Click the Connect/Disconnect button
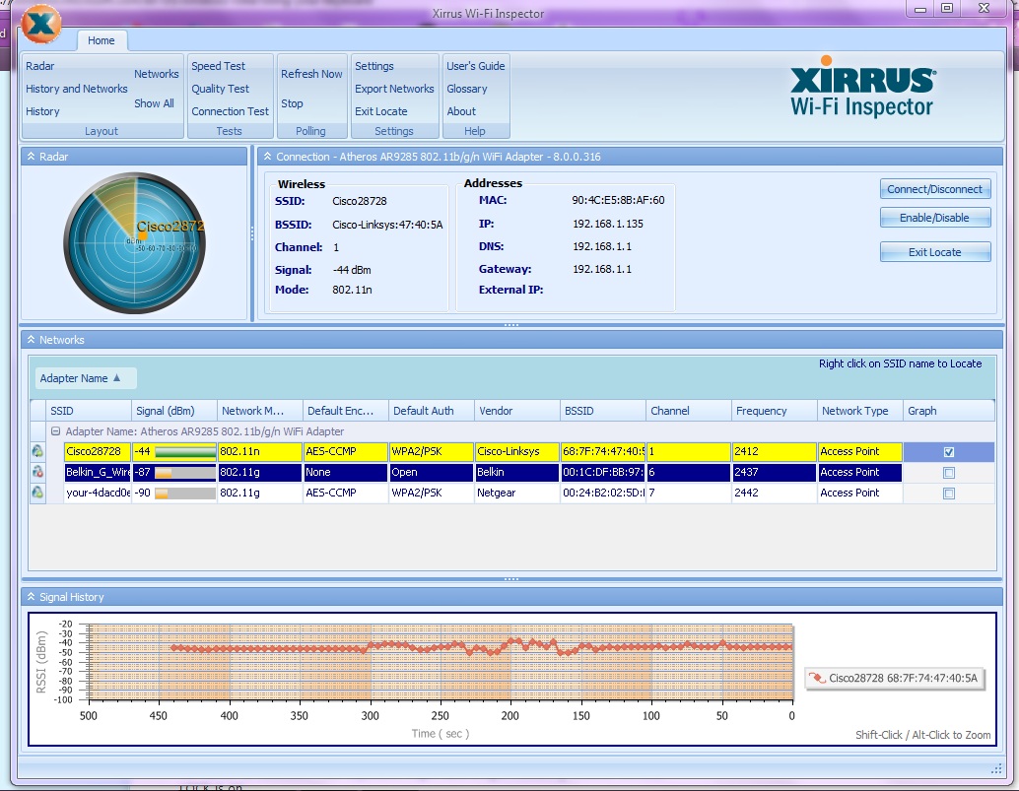Viewport: 1019px width, 791px height. click(935, 189)
